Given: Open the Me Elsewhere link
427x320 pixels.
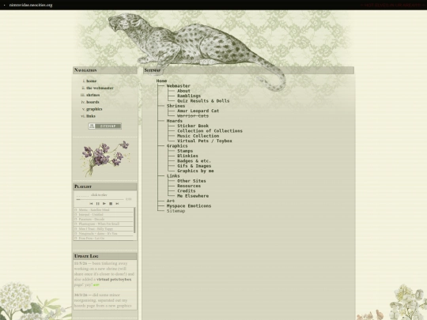Looking at the screenshot, I should [x=193, y=196].
